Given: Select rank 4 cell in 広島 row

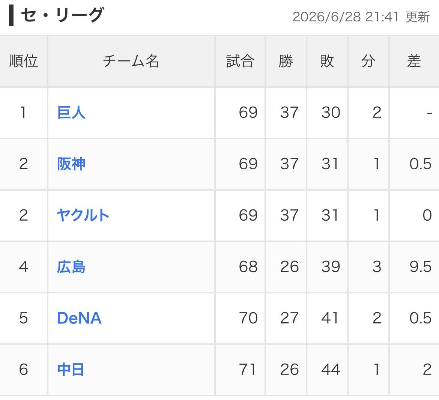Looking at the screenshot, I should tap(24, 266).
